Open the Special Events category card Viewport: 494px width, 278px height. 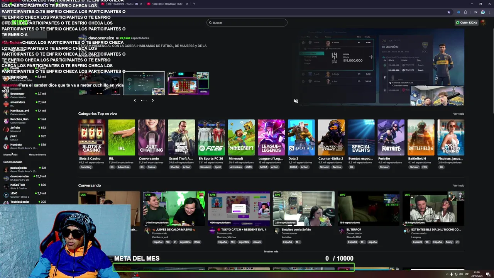(361, 137)
